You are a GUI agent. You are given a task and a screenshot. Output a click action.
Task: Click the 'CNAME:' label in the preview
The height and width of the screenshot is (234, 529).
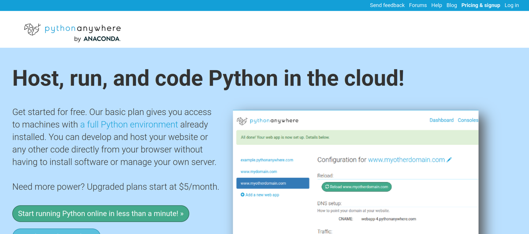(x=346, y=219)
